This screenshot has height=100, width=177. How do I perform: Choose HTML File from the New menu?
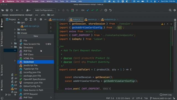[36, 58]
